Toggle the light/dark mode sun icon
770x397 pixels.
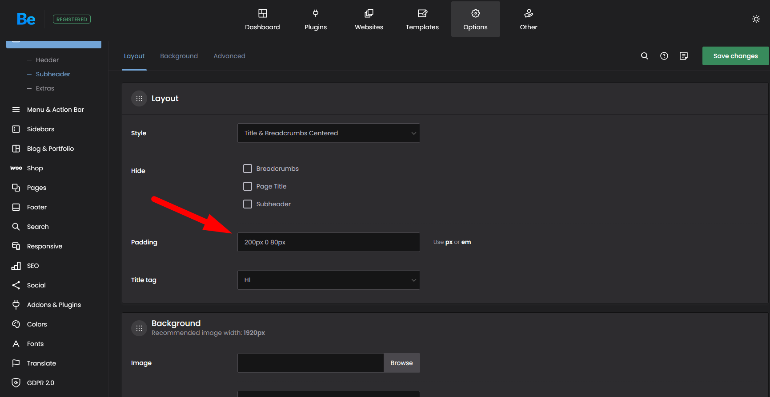tap(756, 19)
